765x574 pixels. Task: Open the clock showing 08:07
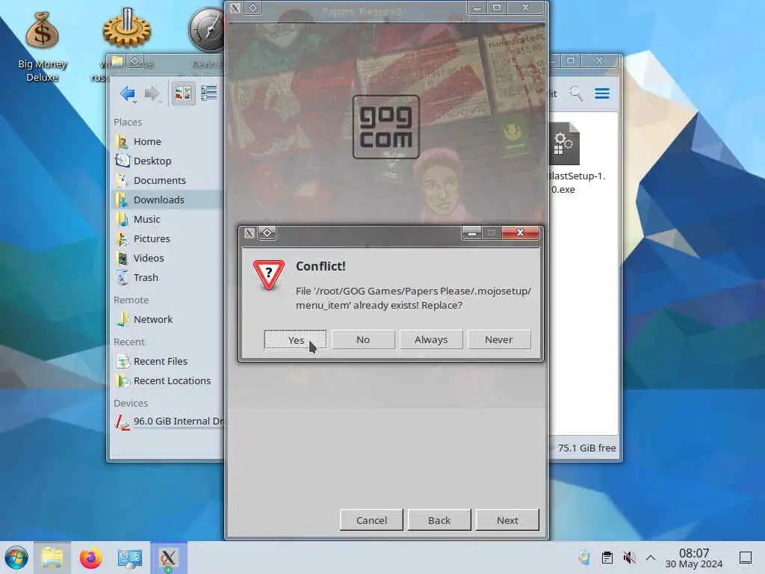pos(694,558)
